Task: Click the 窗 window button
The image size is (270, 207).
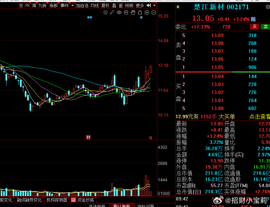Action: [x=121, y=5]
